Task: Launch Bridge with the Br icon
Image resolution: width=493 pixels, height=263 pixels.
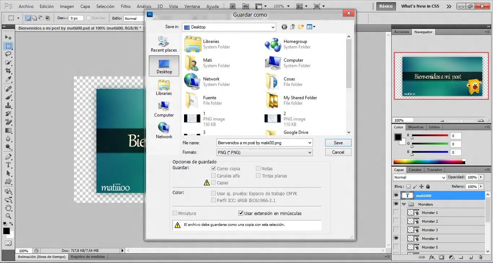Action: coord(233,6)
